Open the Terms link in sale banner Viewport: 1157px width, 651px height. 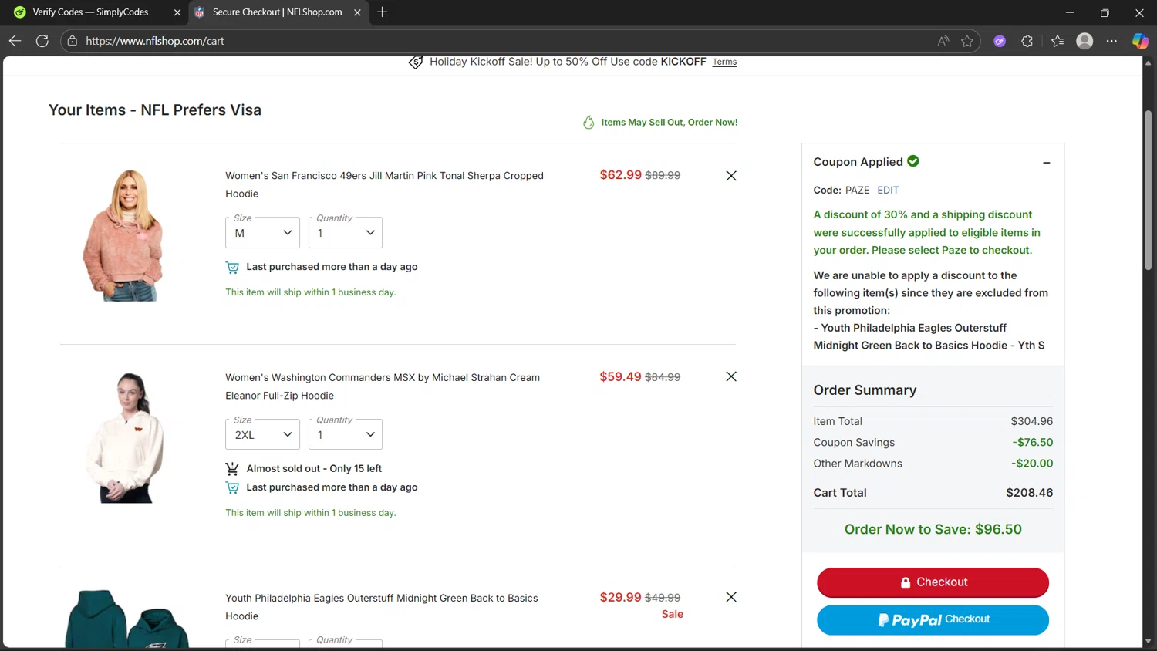pyautogui.click(x=724, y=62)
